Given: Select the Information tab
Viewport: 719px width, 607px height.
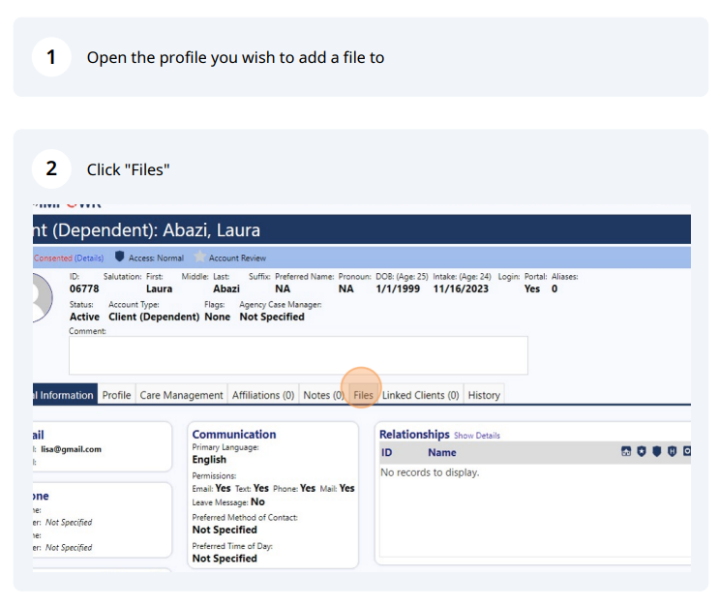Looking at the screenshot, I should click(x=65, y=395).
